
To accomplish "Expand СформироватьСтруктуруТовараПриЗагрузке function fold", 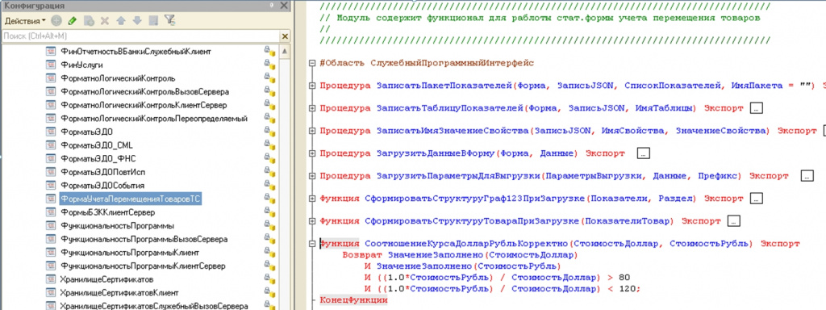I will (x=312, y=221).
